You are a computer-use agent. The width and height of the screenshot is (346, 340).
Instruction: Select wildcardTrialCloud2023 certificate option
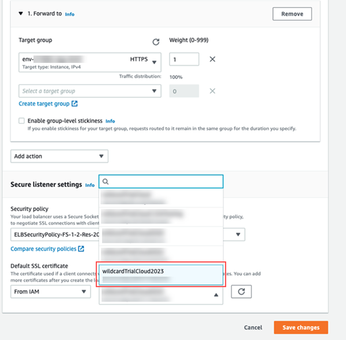click(x=160, y=275)
